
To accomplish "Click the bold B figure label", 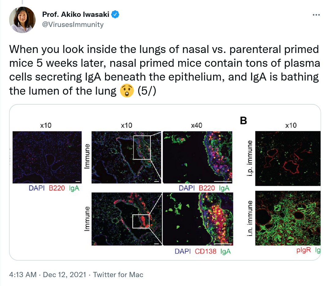I will 243,121.
